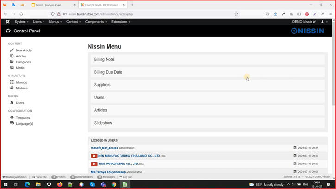Click the Control Panel home icon

click(8, 31)
